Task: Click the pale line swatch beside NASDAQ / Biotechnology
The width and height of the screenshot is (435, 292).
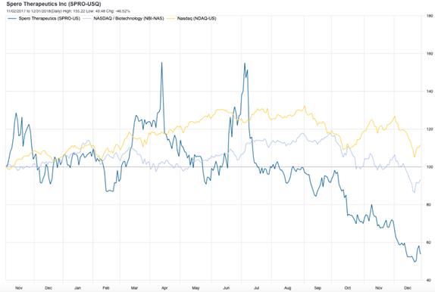Action: (88, 19)
